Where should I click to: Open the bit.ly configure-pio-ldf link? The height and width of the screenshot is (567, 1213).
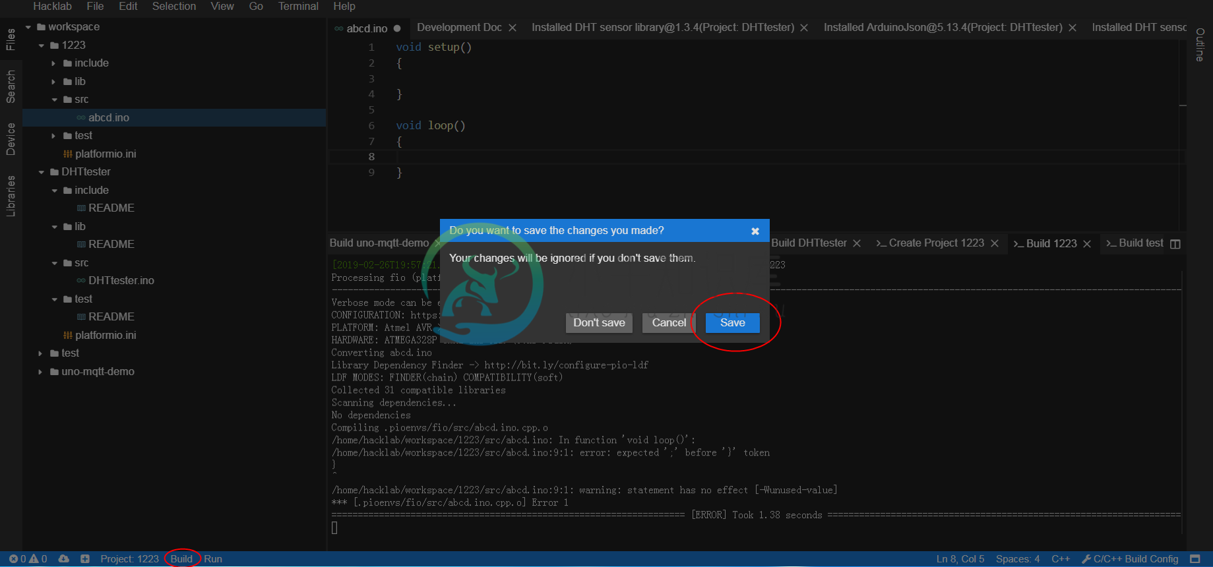[x=566, y=365]
